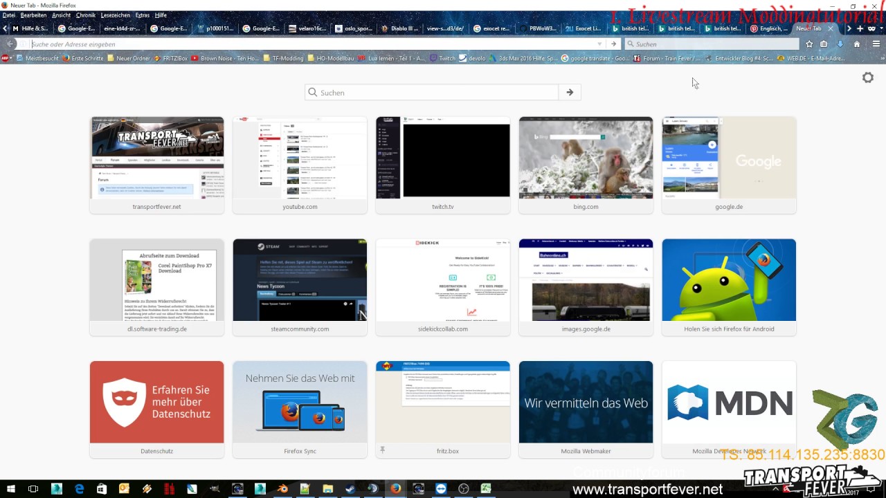Open the Hilfe menu
Screen dimensions: 886x498
(x=161, y=15)
